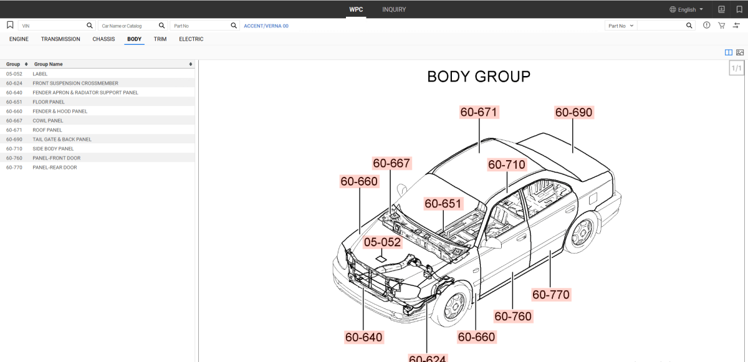Click the information alert circle icon

click(x=706, y=26)
